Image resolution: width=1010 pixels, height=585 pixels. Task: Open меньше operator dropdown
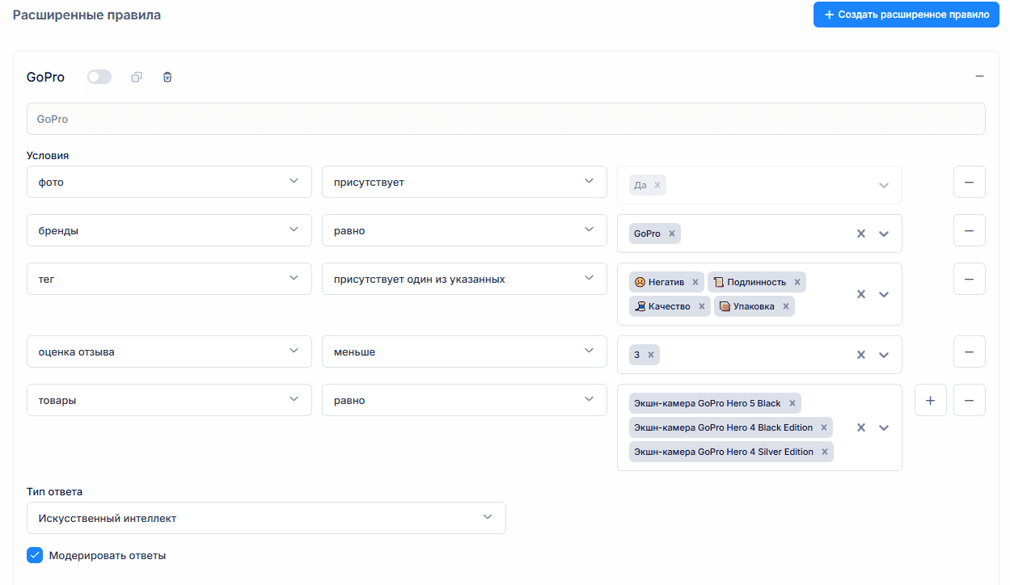tap(464, 351)
